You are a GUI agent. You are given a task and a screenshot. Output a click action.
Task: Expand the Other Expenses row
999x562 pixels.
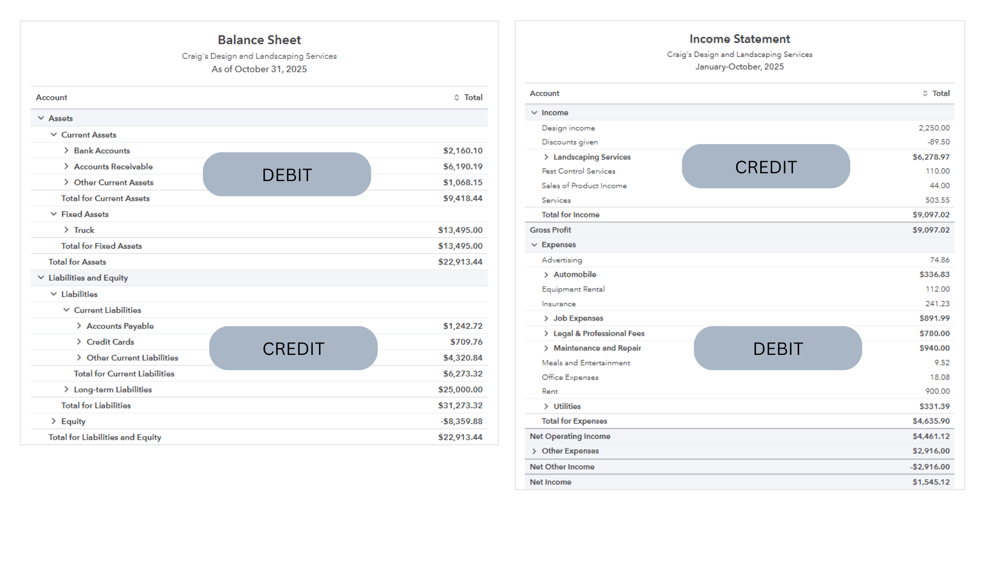(x=534, y=451)
